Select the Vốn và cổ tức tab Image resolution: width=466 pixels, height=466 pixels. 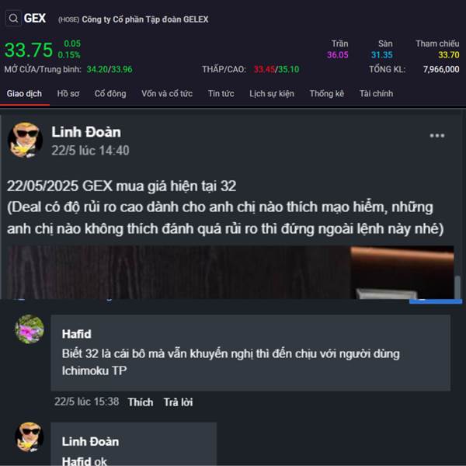click(167, 94)
